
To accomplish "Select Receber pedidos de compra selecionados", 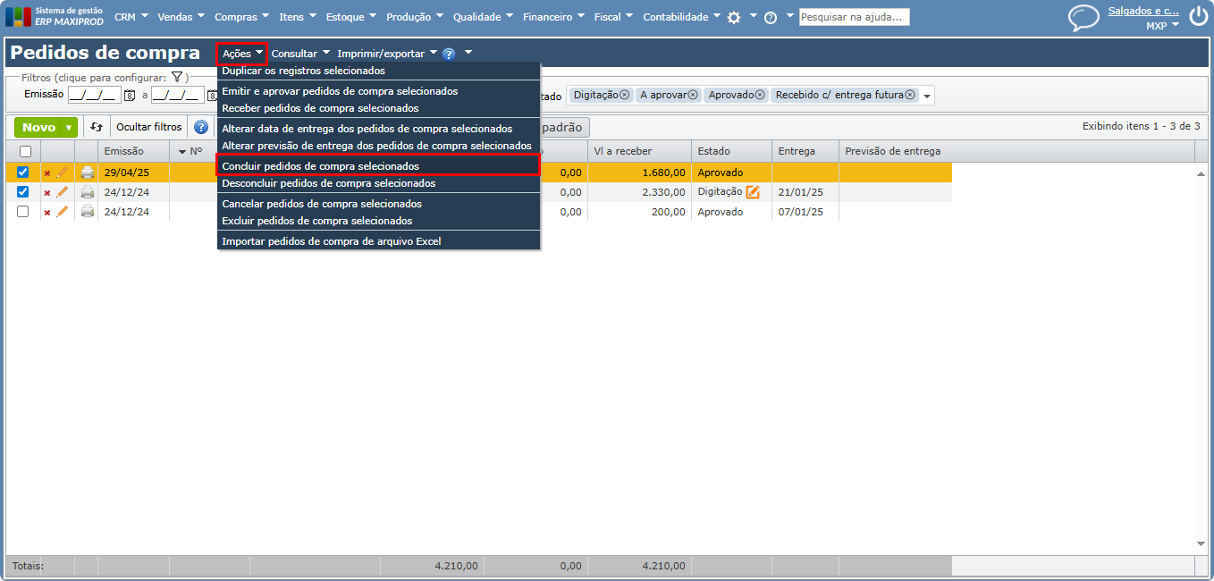I will click(378, 108).
